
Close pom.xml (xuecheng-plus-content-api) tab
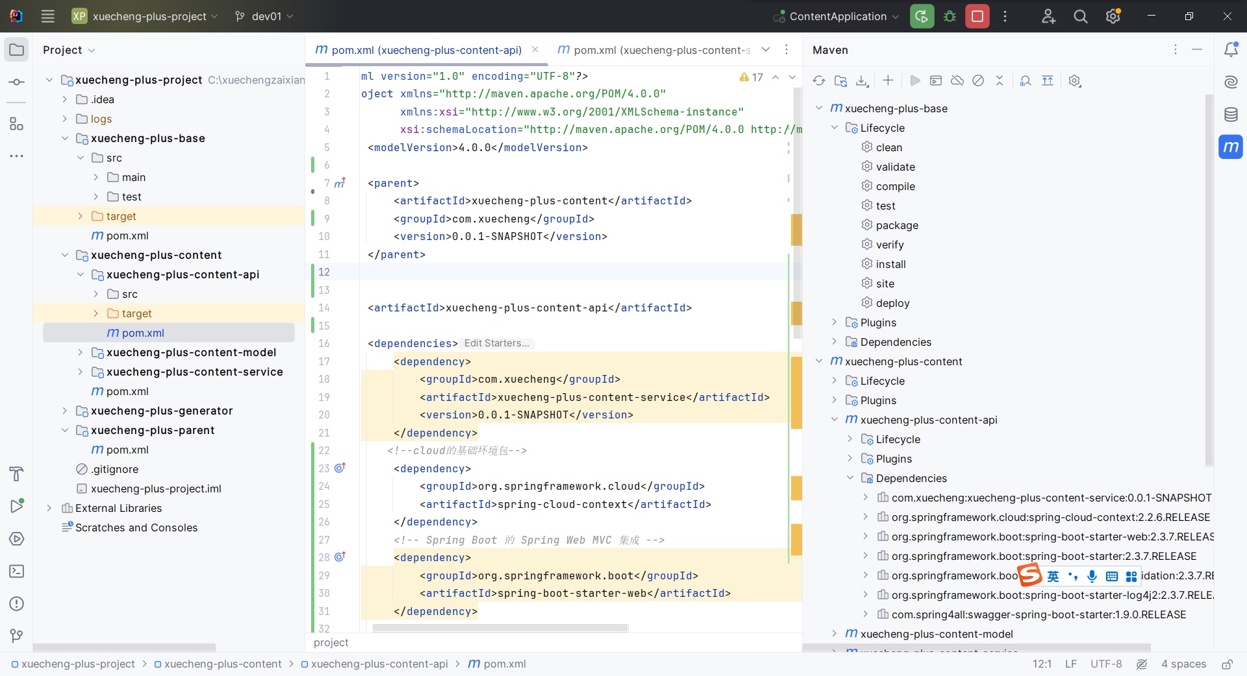(x=535, y=49)
